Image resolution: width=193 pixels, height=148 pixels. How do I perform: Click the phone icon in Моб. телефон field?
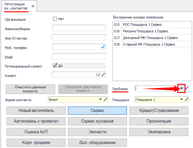tap(102, 47)
